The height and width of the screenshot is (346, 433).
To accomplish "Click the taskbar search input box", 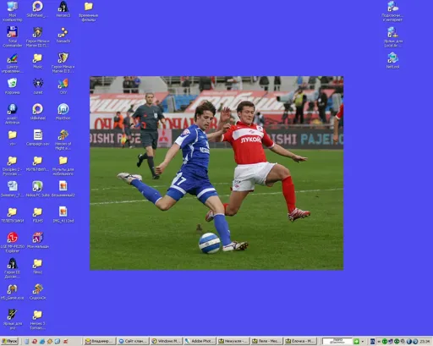I will [337, 341].
